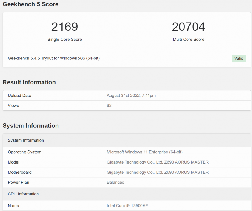Click the 2169 single-core score number
Viewport: 252px width, 211px height.
65,27
